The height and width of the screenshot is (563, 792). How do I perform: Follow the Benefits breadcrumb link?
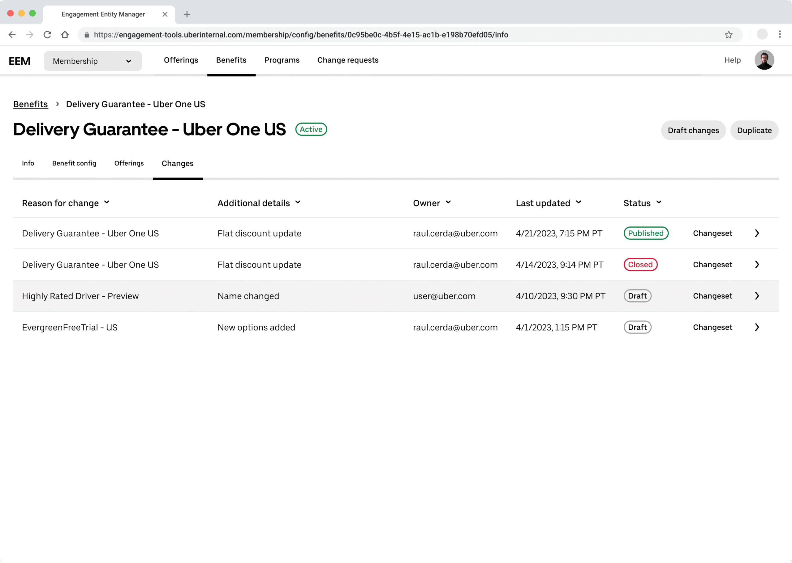tap(31, 104)
